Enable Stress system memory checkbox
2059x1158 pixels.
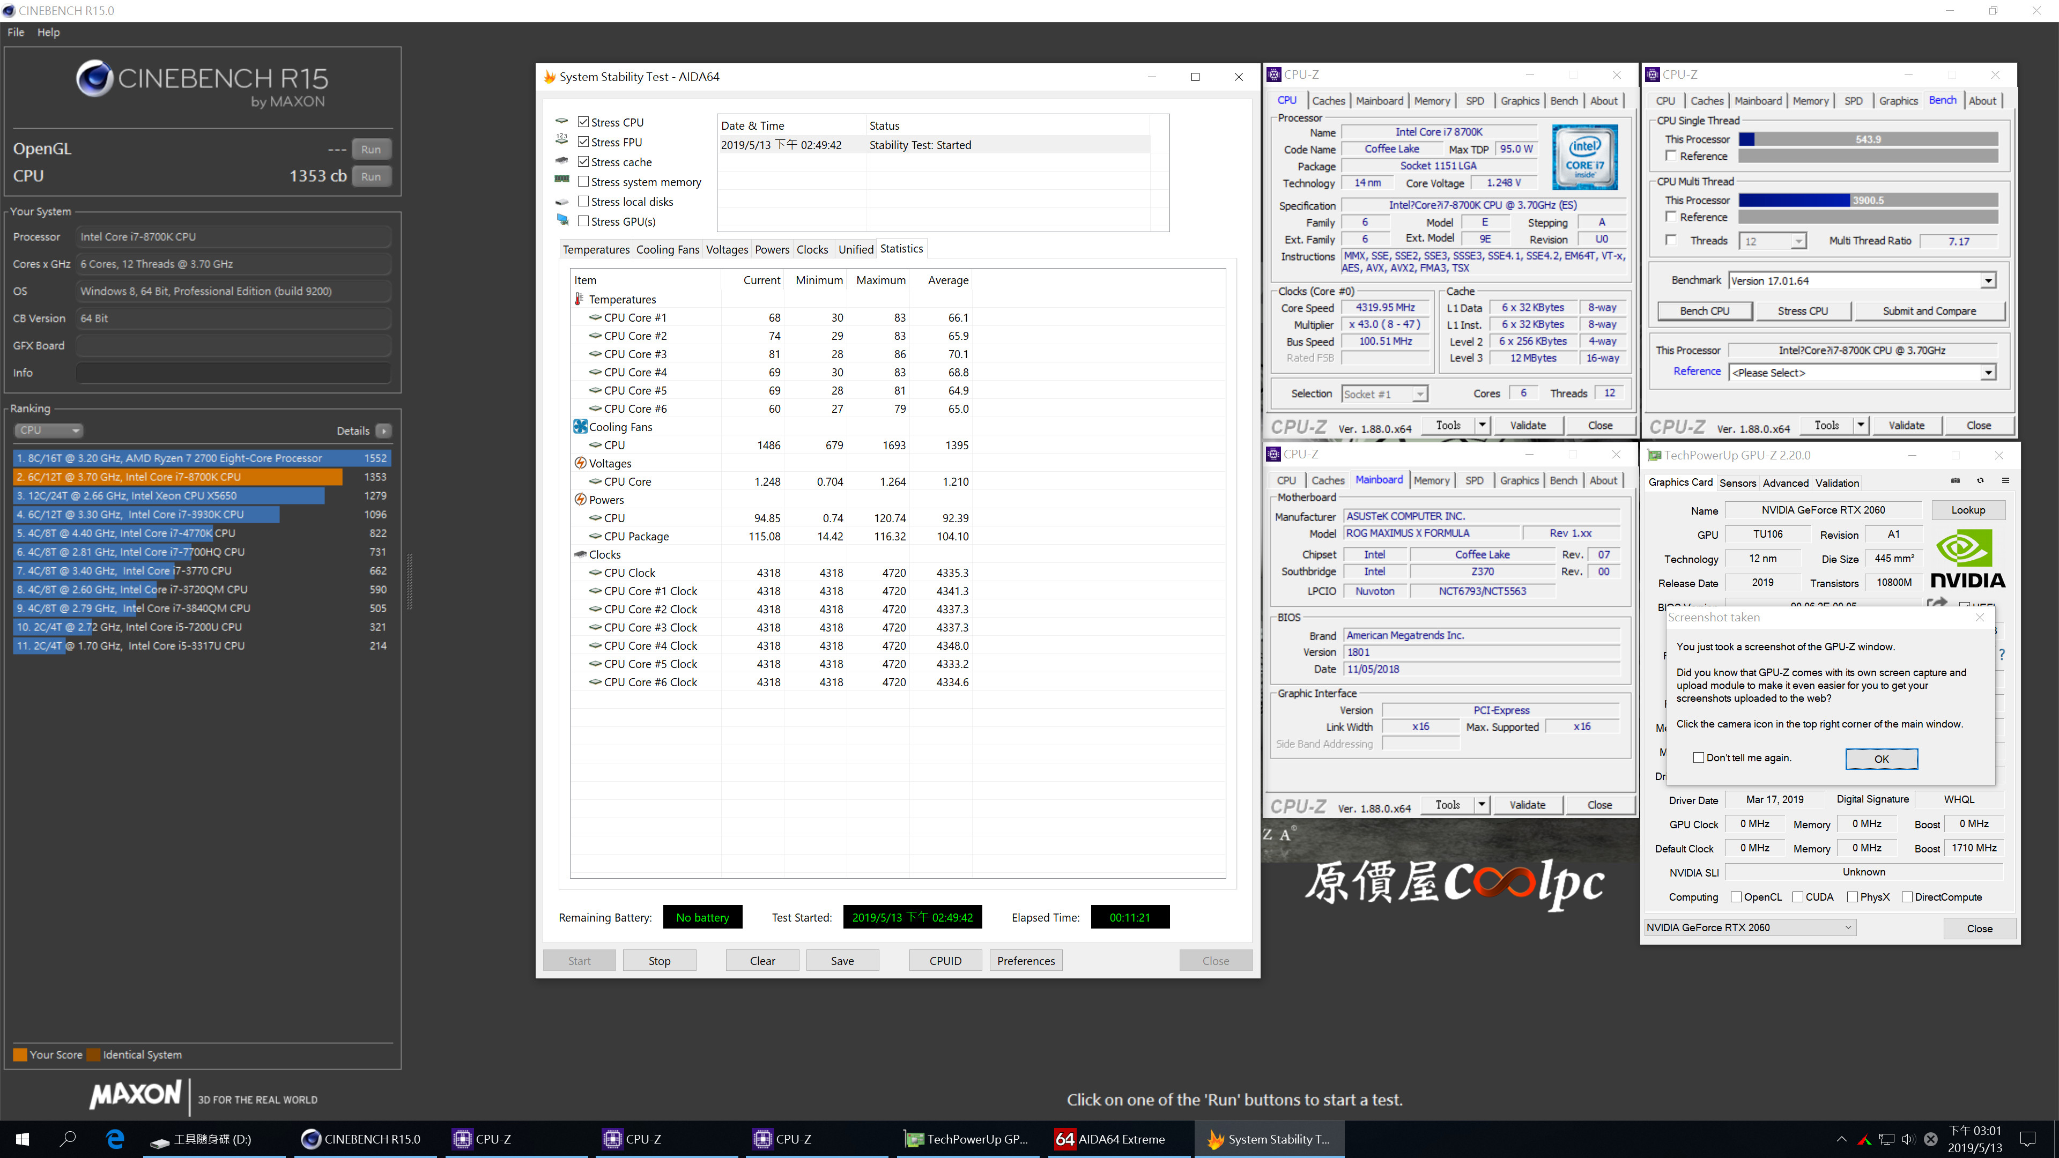[x=583, y=182]
